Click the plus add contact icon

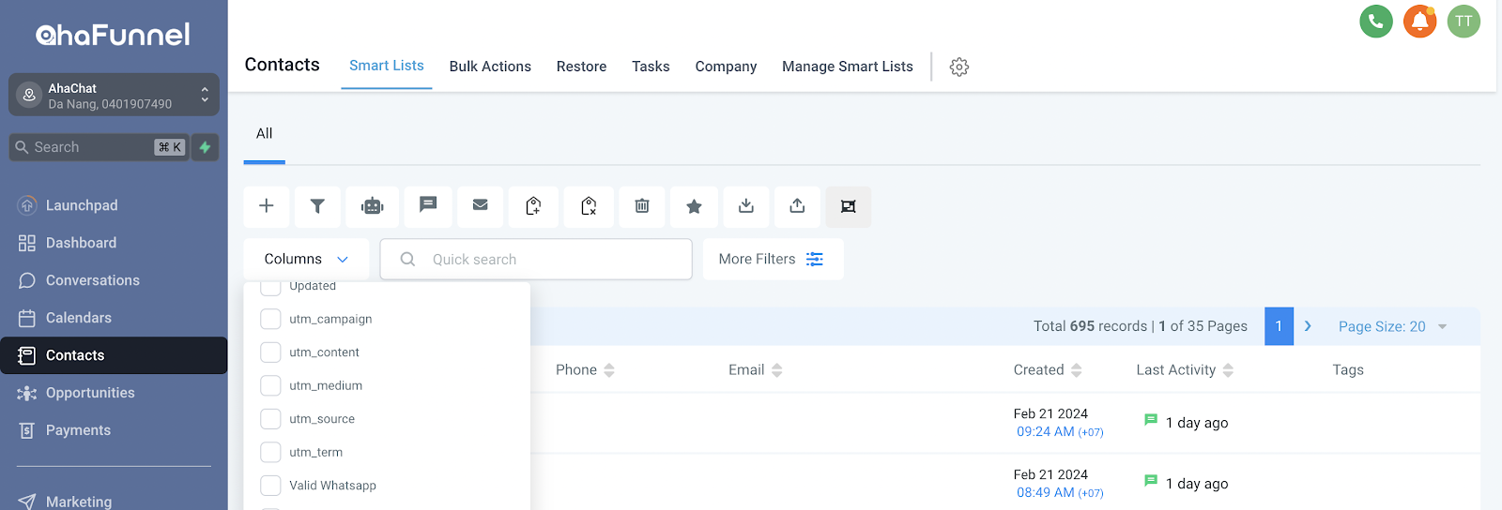coord(267,206)
